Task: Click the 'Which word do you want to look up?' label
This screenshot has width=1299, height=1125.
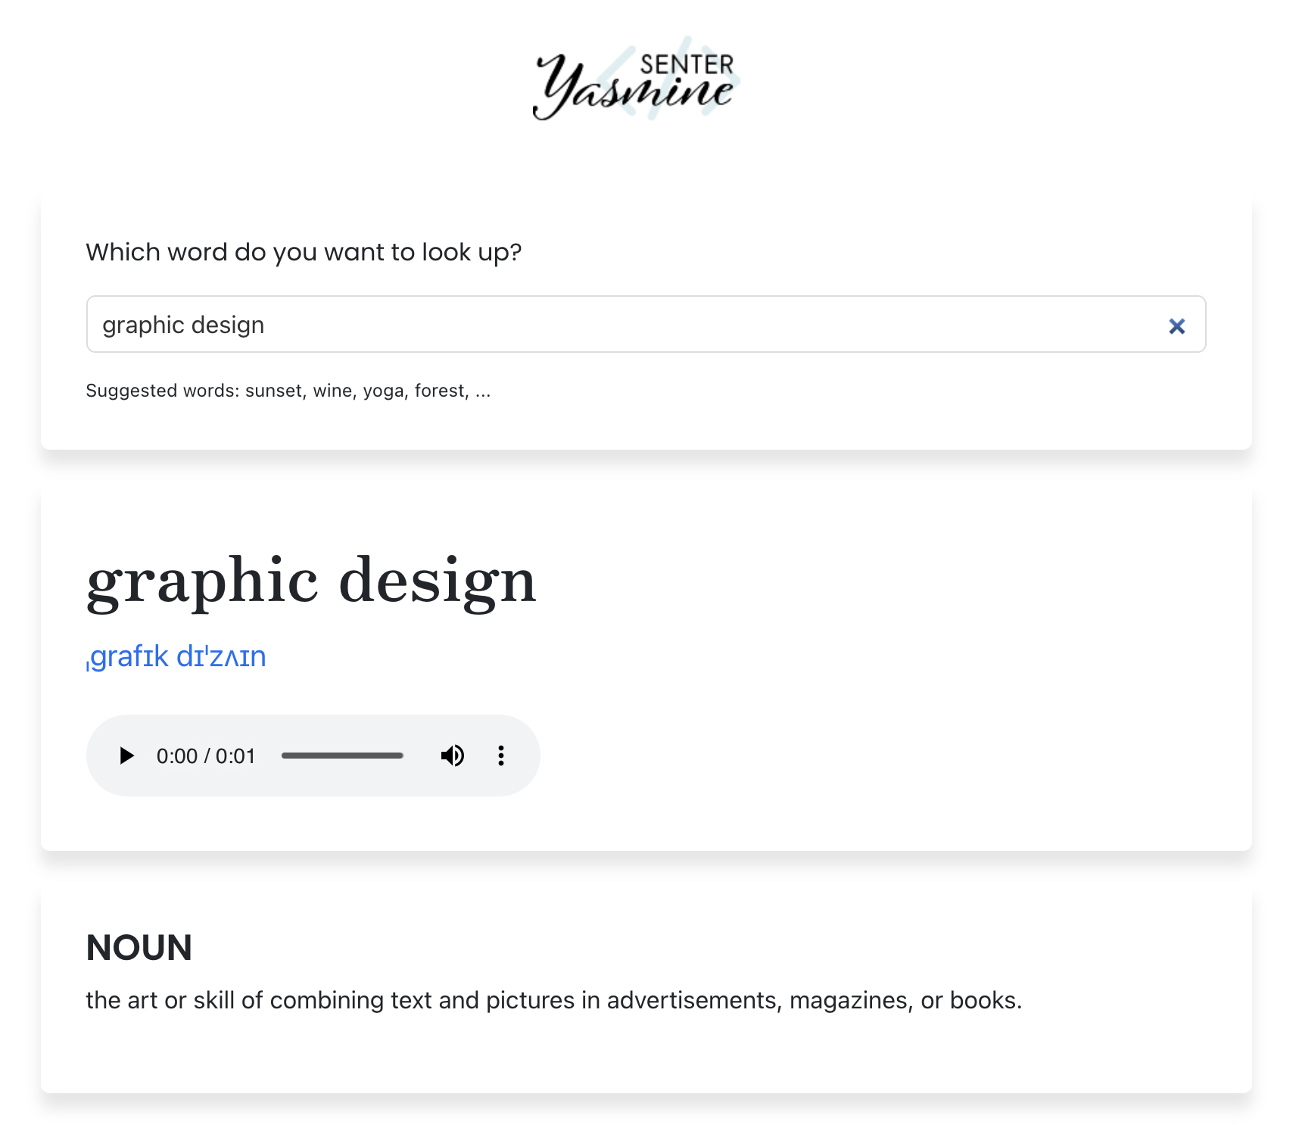Action: click(304, 252)
